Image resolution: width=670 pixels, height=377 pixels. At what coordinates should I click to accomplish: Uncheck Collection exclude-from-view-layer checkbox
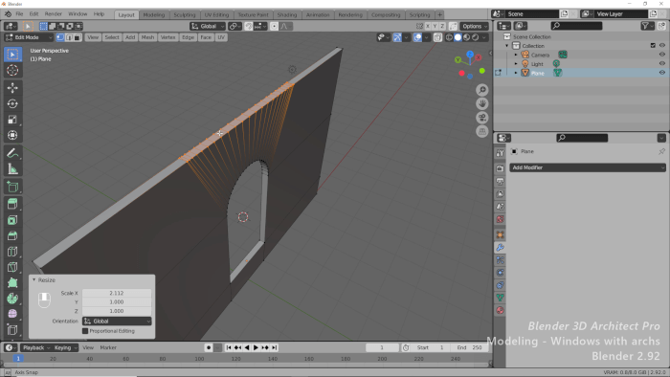pyautogui.click(x=653, y=45)
